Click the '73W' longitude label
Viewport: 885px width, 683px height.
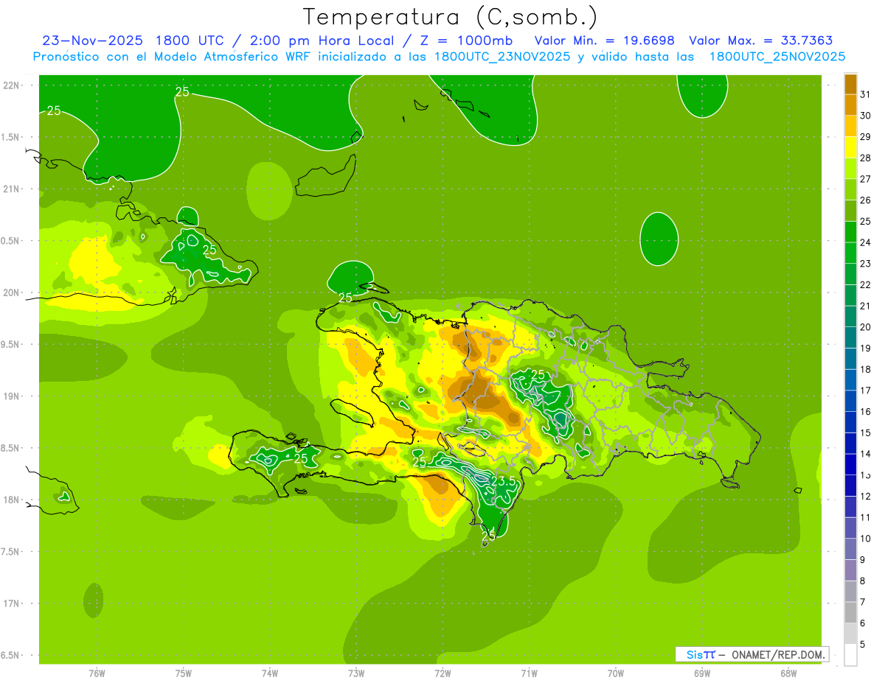(356, 673)
